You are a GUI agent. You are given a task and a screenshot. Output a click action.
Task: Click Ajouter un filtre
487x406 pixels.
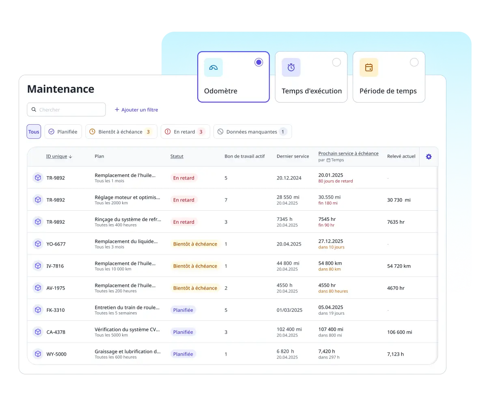click(x=136, y=110)
